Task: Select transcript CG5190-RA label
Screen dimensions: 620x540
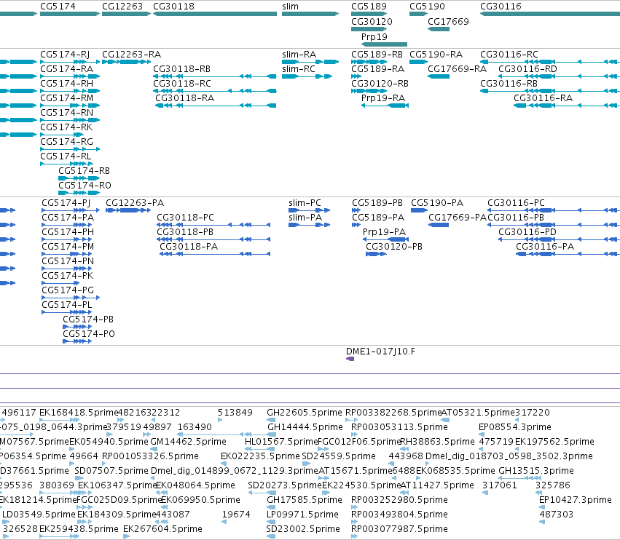Action: (436, 55)
